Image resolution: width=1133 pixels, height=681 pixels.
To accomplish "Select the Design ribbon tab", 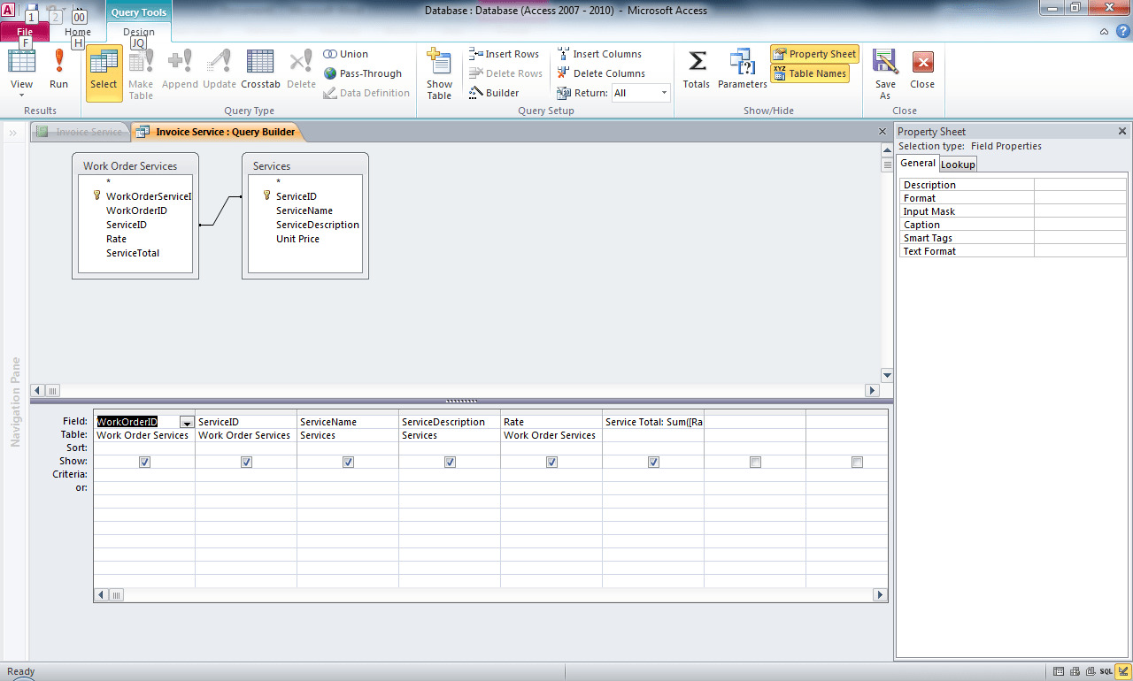I will click(x=139, y=33).
